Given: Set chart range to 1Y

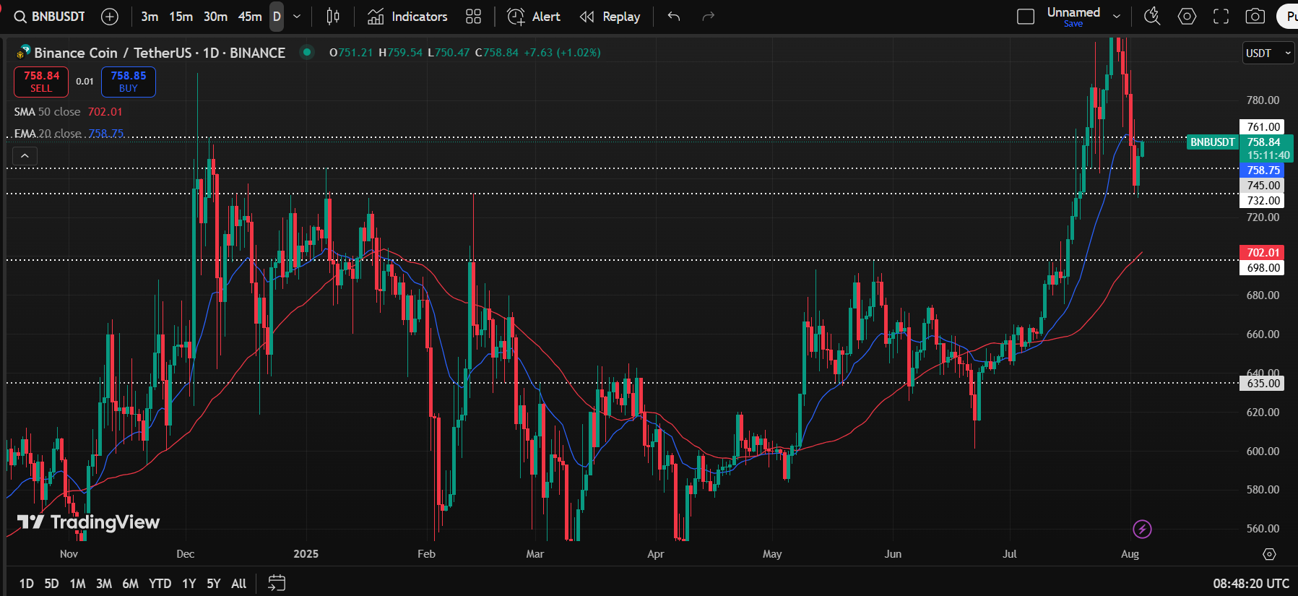Looking at the screenshot, I should 189,584.
